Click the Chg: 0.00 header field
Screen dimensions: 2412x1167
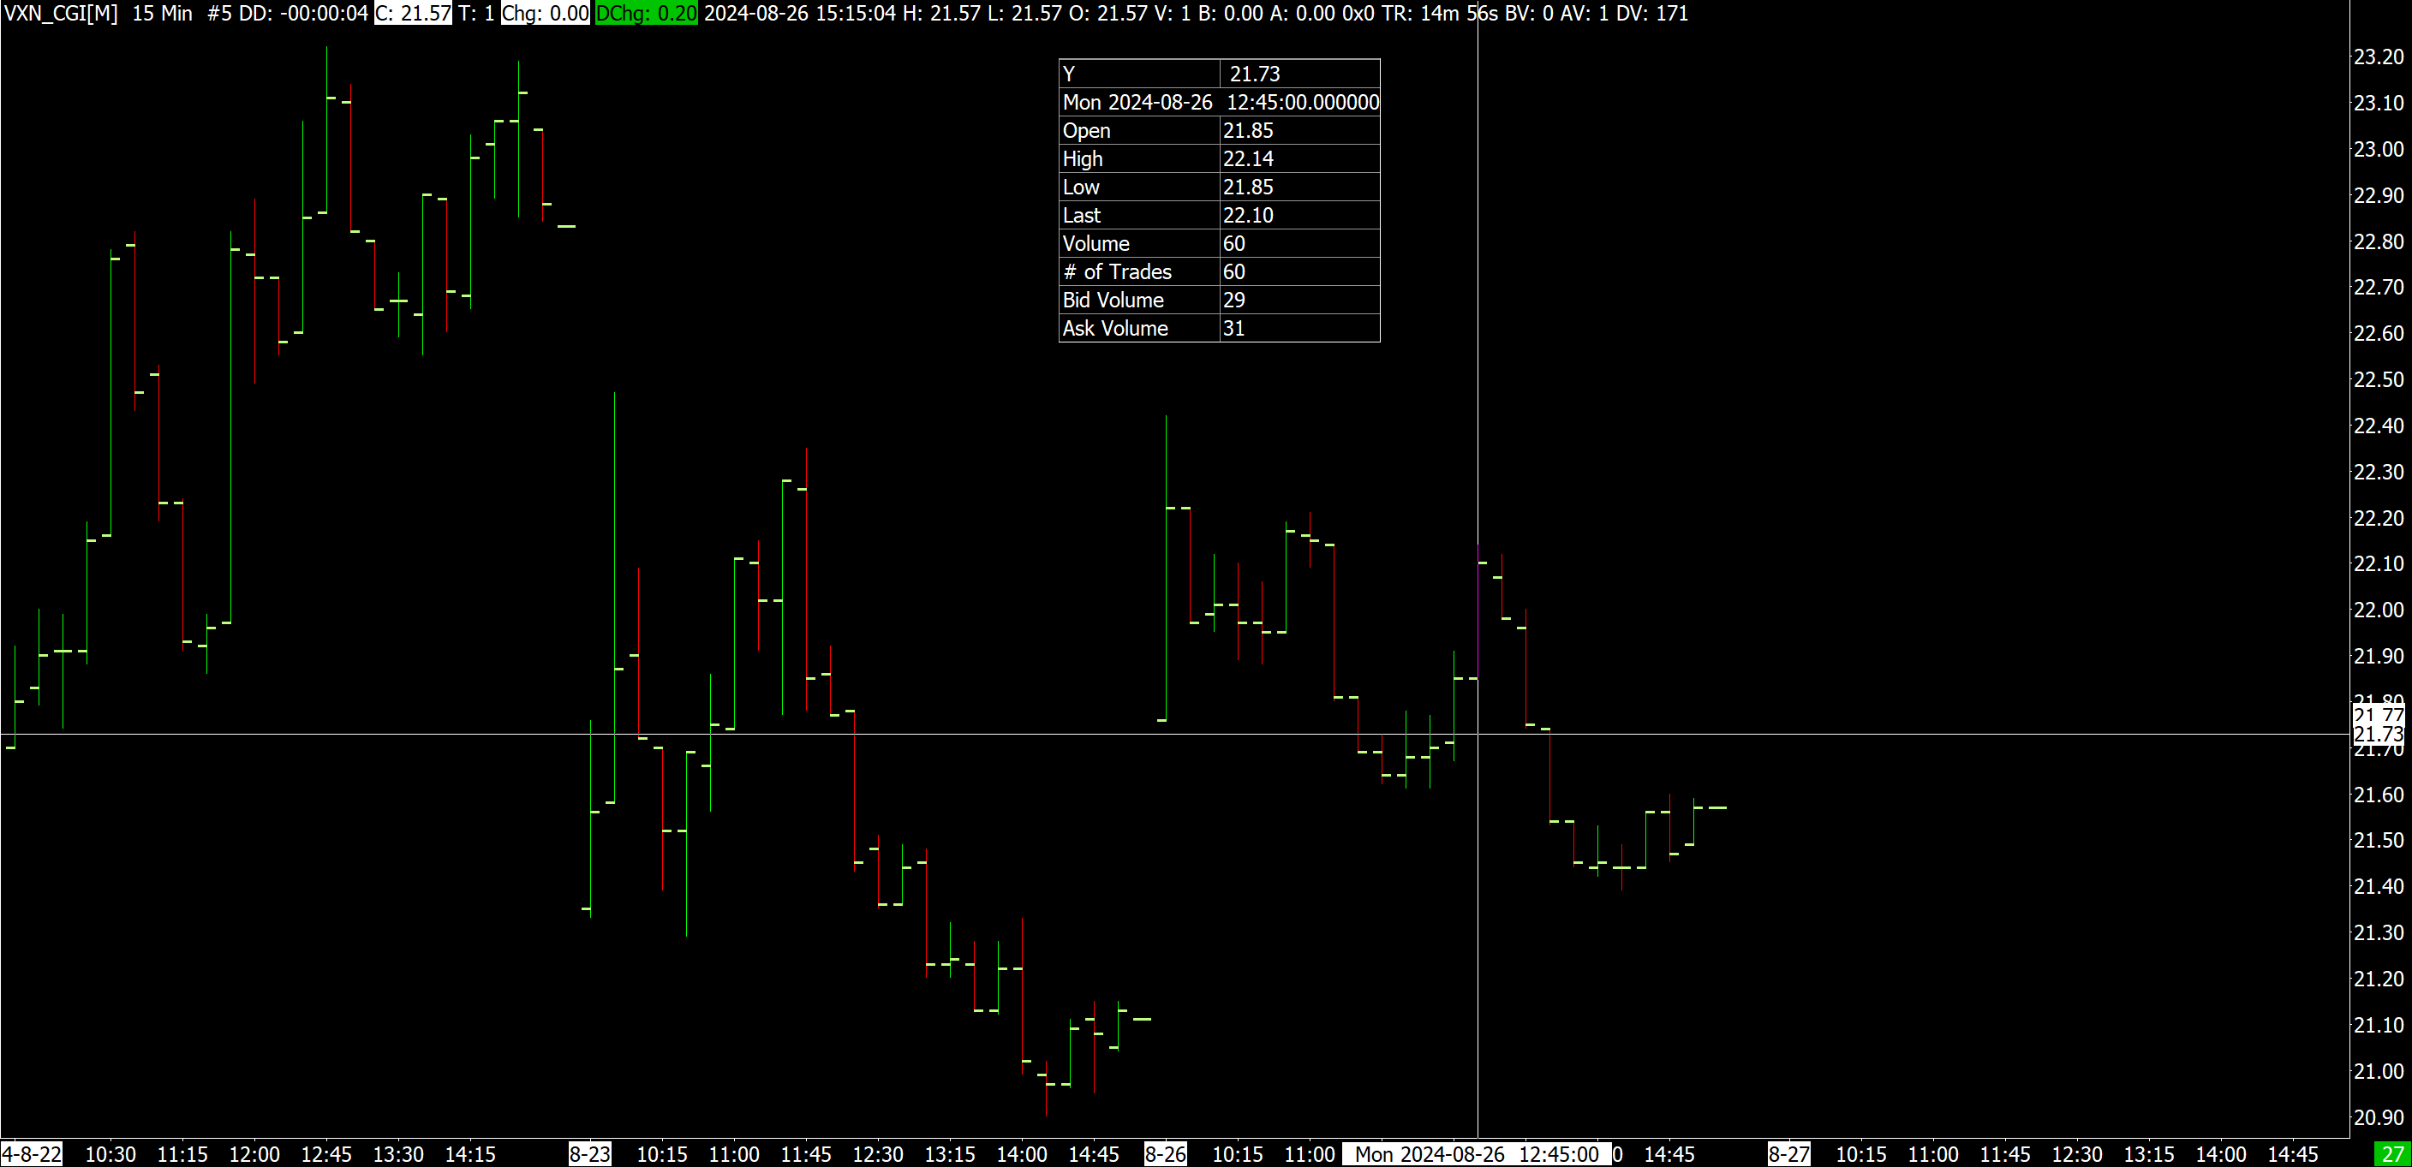(x=545, y=13)
